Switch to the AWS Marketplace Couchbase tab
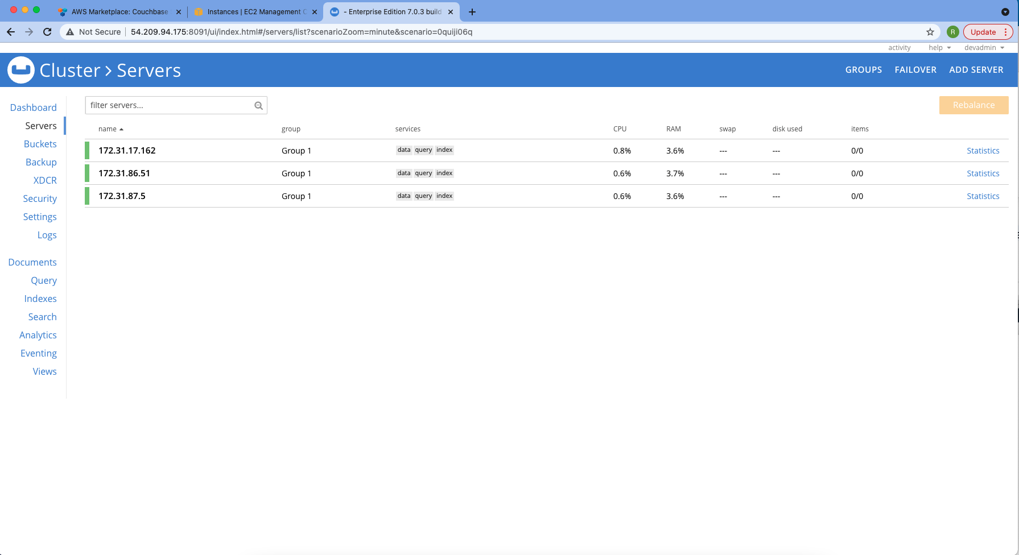1019x555 pixels. click(117, 11)
